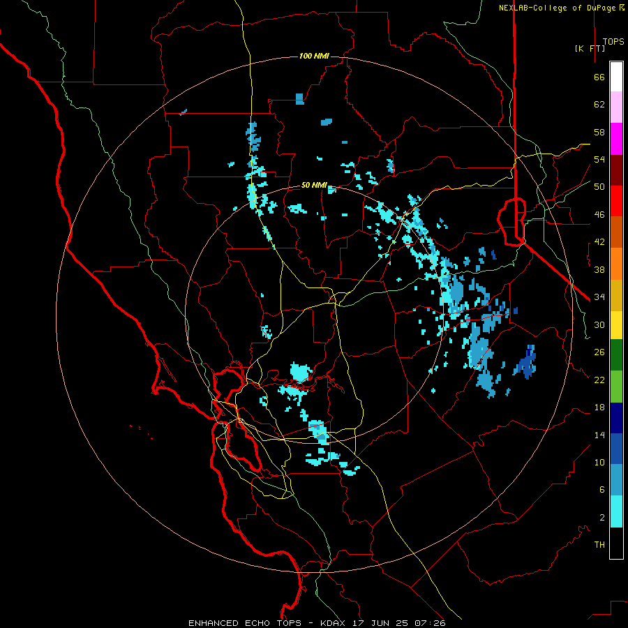This screenshot has height=628, width=628.
Task: Click the legend value '66'
Action: click(599, 77)
